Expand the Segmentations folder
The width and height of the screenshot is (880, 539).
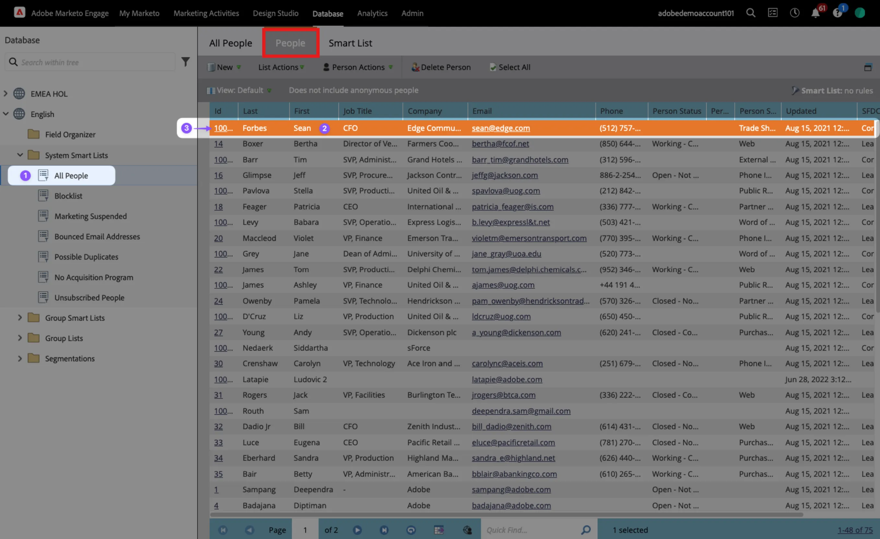click(20, 358)
